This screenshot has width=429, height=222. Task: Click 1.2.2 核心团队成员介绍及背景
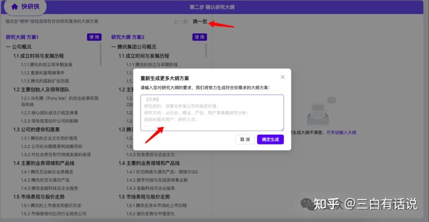point(50,113)
